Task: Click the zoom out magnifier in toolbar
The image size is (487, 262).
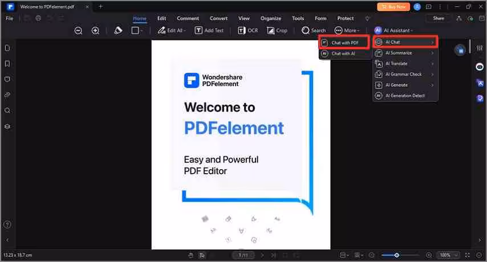Action: (x=78, y=30)
